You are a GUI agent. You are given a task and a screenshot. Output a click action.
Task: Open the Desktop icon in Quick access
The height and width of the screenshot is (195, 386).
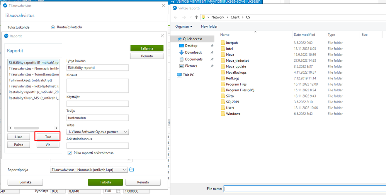pos(182,46)
